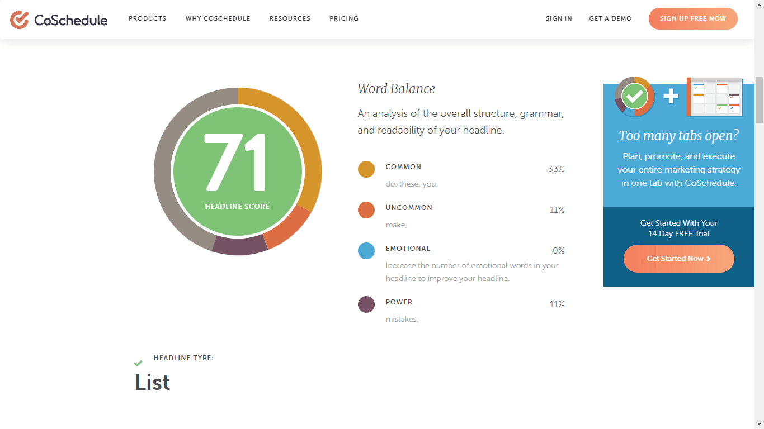This screenshot has height=429, width=764.
Task: Open the Products menu
Action: click(x=147, y=18)
